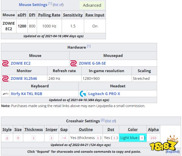Click the ZOWIE logo beside XL2546
Image resolution: width=182 pixels, height=156 pixels.
click(5, 79)
